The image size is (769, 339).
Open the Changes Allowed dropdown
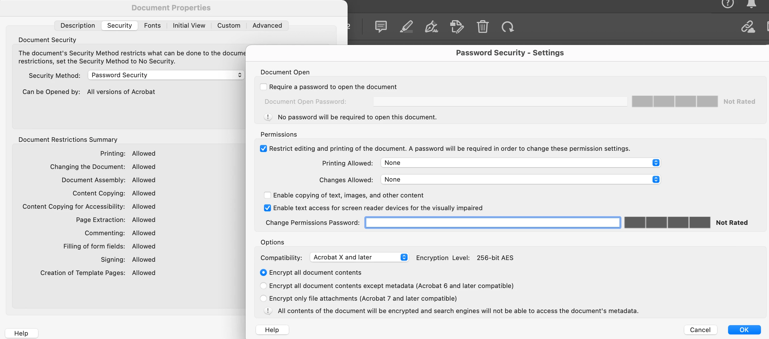click(x=520, y=180)
